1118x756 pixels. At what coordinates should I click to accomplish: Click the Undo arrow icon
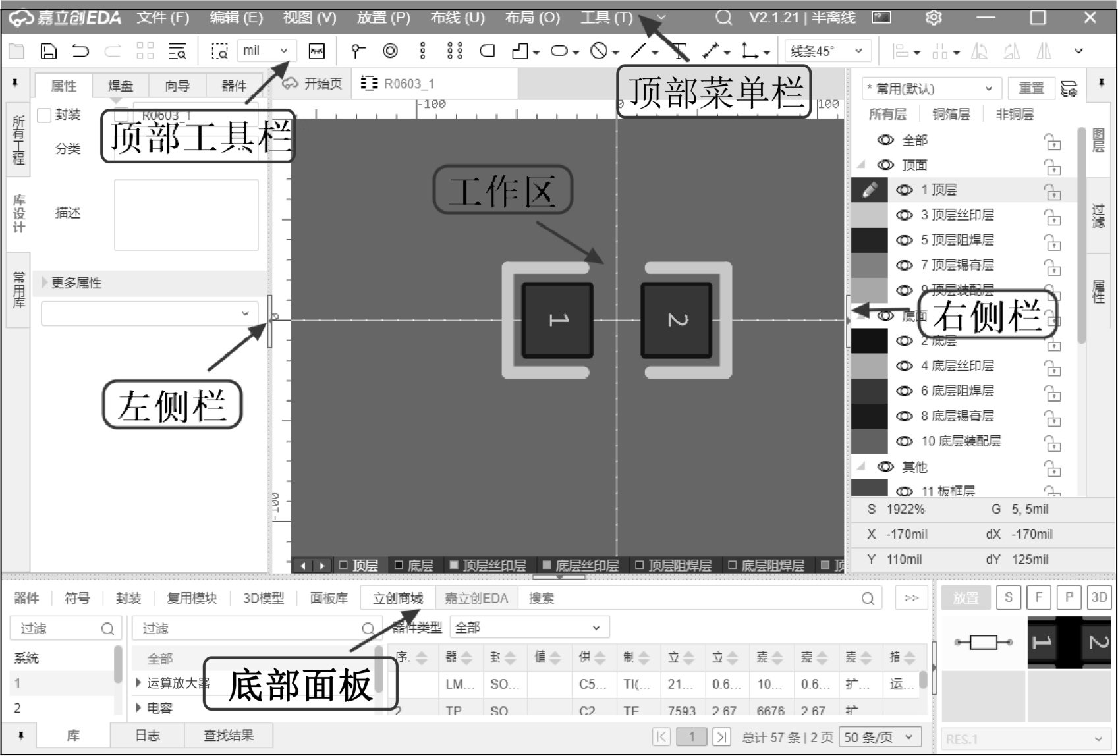point(80,51)
